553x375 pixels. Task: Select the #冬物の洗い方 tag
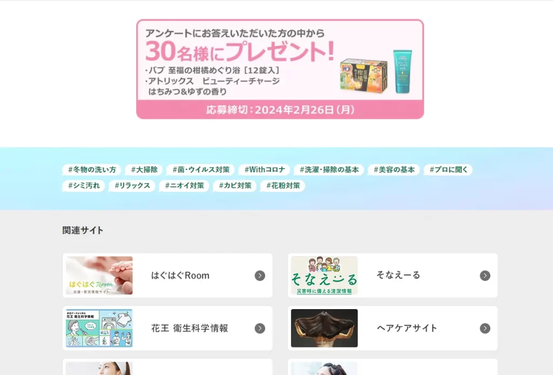[92, 170]
